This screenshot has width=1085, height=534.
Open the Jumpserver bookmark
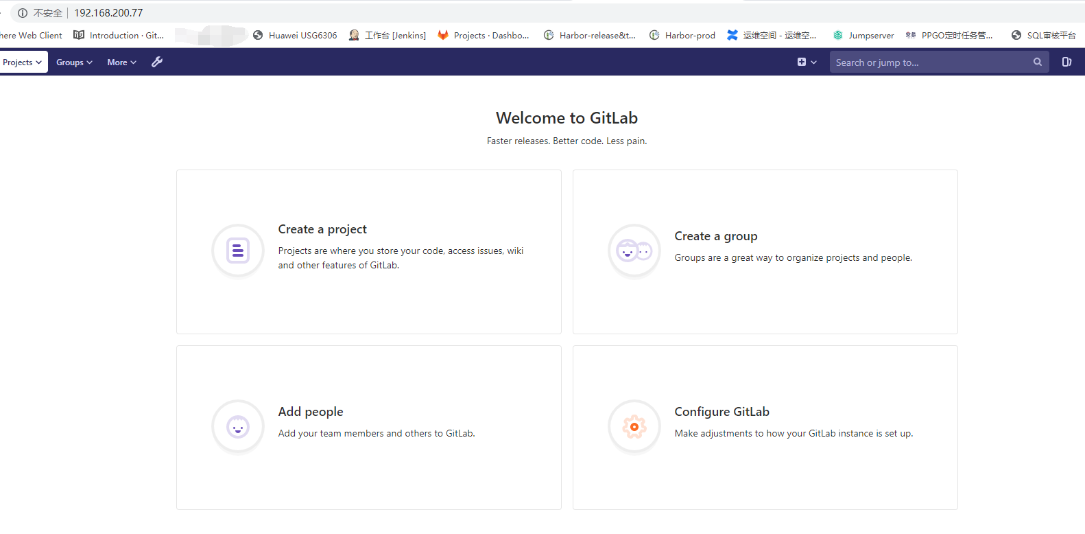pos(863,35)
